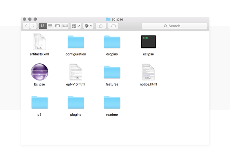Click the 'configuration' folder name
The image size is (230, 165).
(x=76, y=54)
